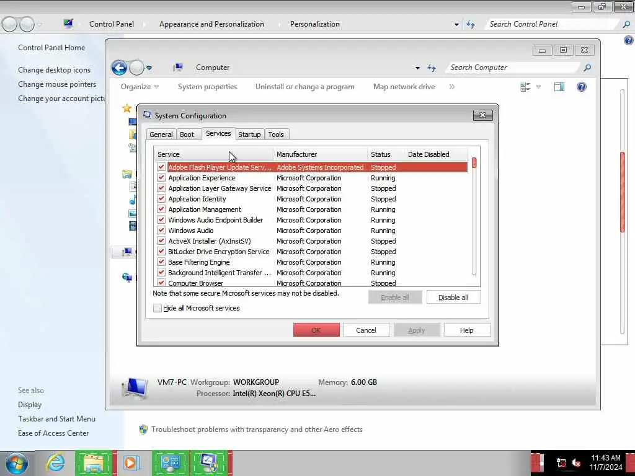Image resolution: width=635 pixels, height=476 pixels.
Task: Switch to System Configuration taskbar icon
Action: point(210,463)
